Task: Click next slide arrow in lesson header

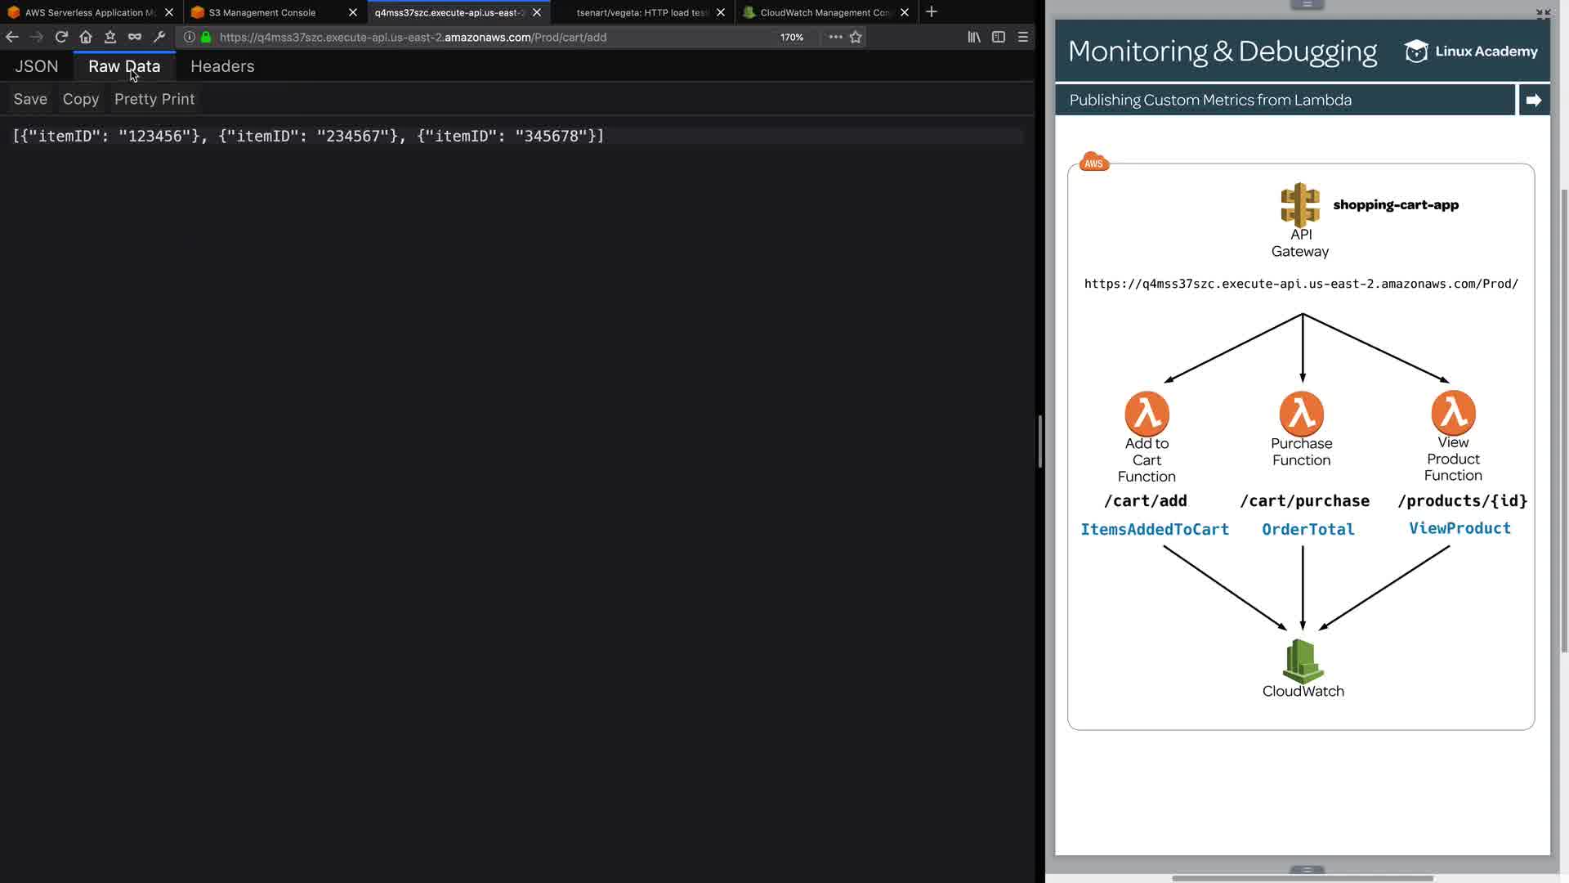Action: (x=1533, y=100)
